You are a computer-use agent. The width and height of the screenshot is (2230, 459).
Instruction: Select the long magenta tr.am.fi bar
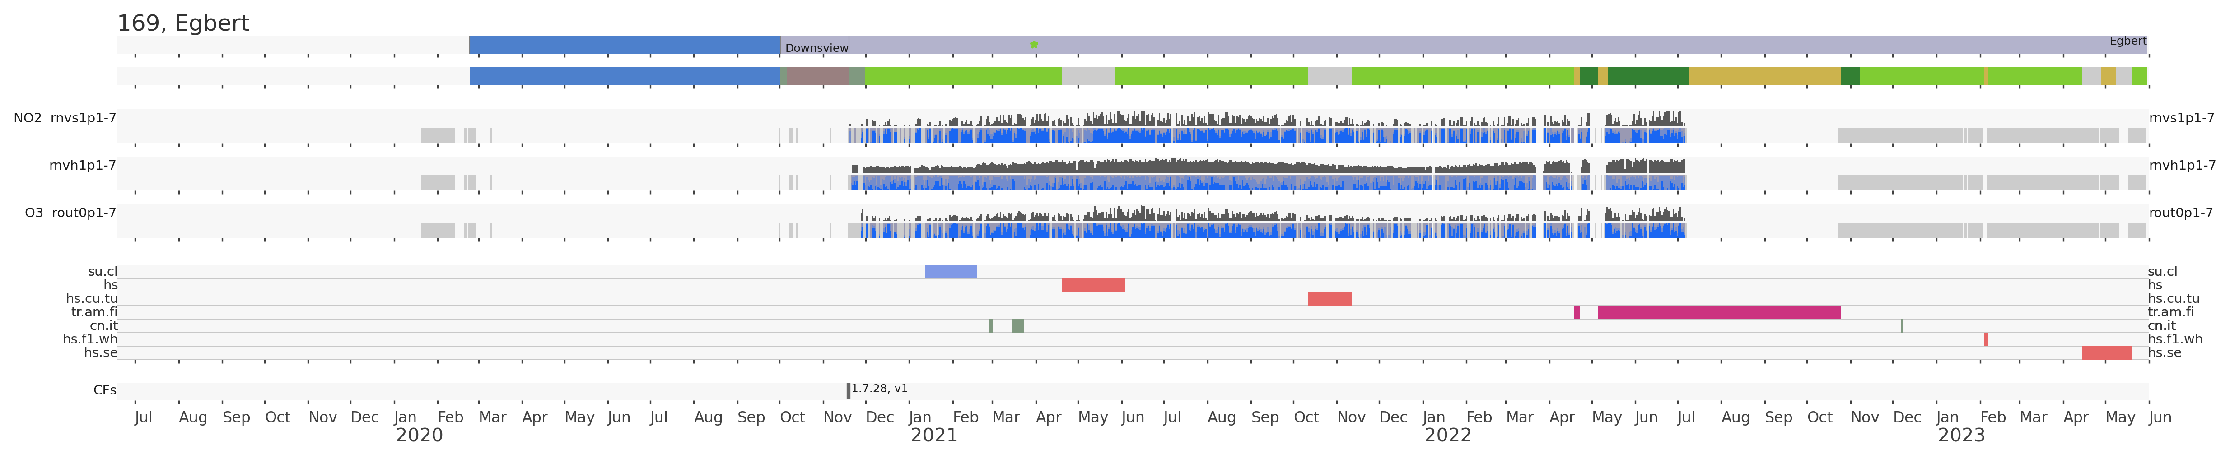pyautogui.click(x=1718, y=312)
